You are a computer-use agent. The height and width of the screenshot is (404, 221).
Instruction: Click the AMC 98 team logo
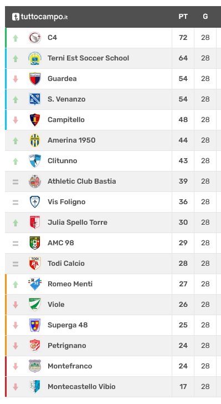pyautogui.click(x=35, y=243)
